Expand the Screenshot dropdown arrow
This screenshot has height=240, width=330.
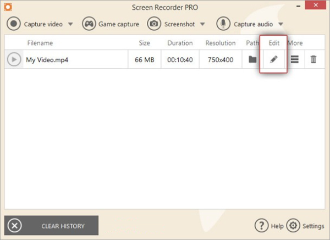[x=202, y=24]
